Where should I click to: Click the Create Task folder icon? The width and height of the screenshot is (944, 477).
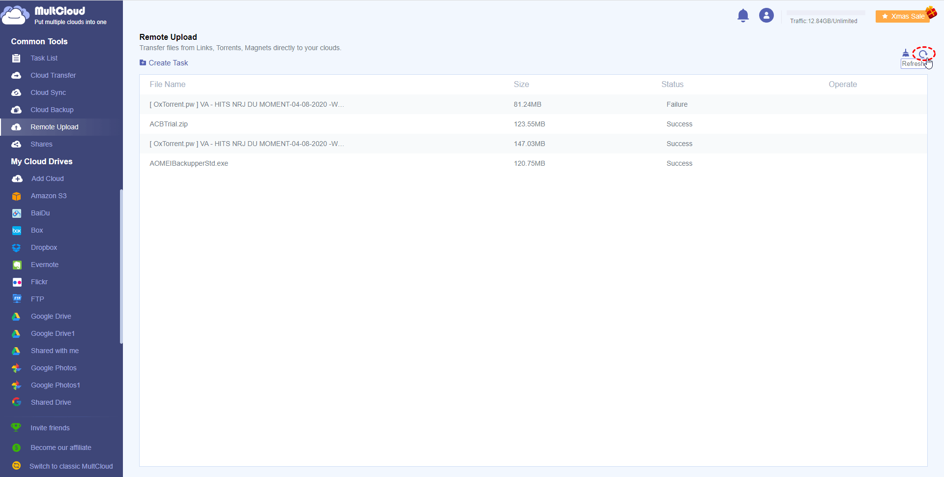[x=143, y=62]
